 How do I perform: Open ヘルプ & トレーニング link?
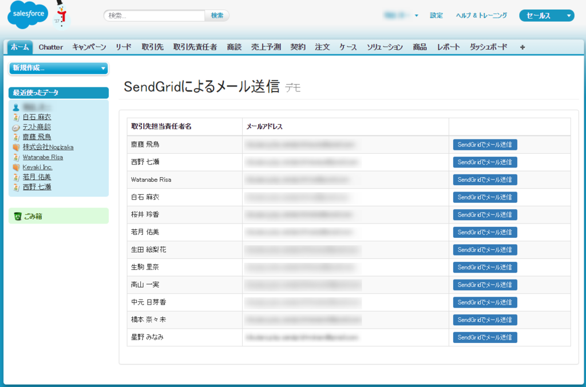click(x=481, y=15)
